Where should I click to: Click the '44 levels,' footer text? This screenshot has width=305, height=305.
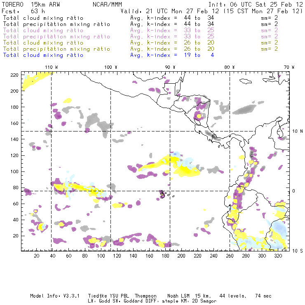coord(232,296)
